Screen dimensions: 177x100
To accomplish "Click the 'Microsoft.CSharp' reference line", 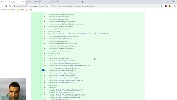I will coord(64,68).
